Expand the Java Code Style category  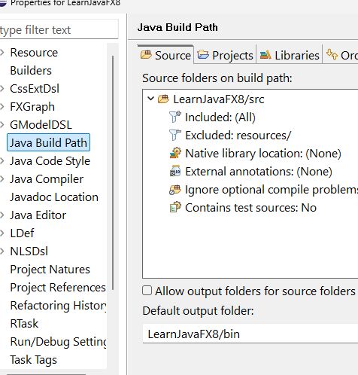[x=2, y=161]
